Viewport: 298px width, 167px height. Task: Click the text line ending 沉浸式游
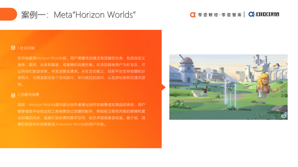[x=81, y=78]
